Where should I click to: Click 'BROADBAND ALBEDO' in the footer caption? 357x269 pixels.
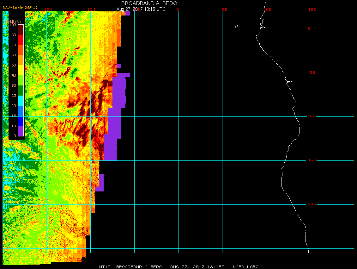139,267
